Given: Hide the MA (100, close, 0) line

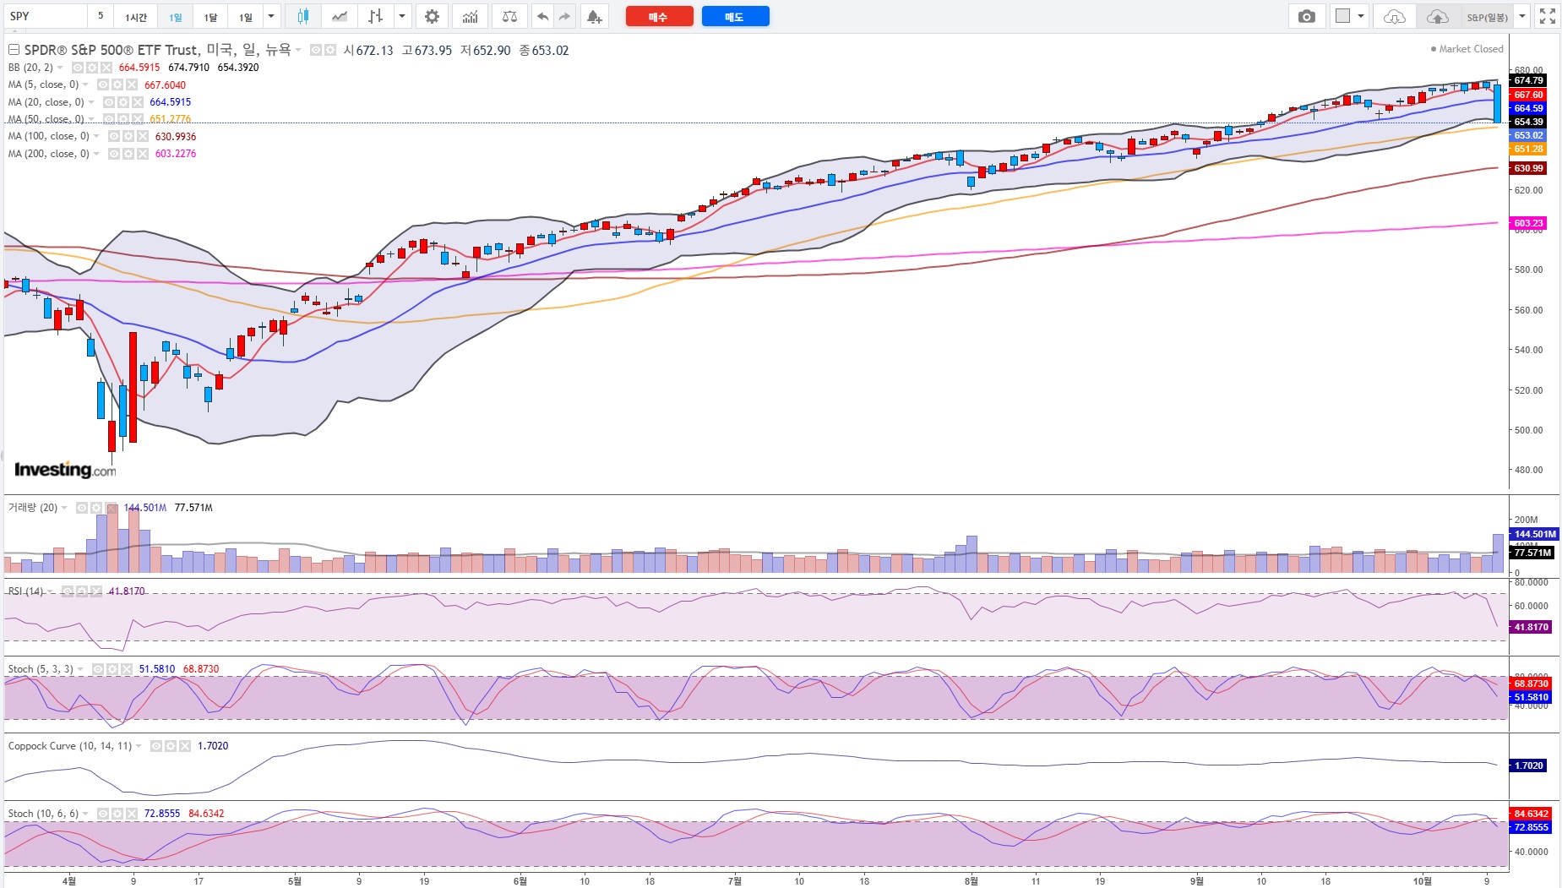Looking at the screenshot, I should (114, 136).
